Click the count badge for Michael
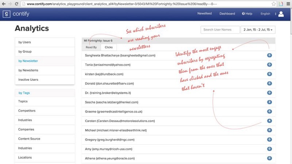 [269, 130]
